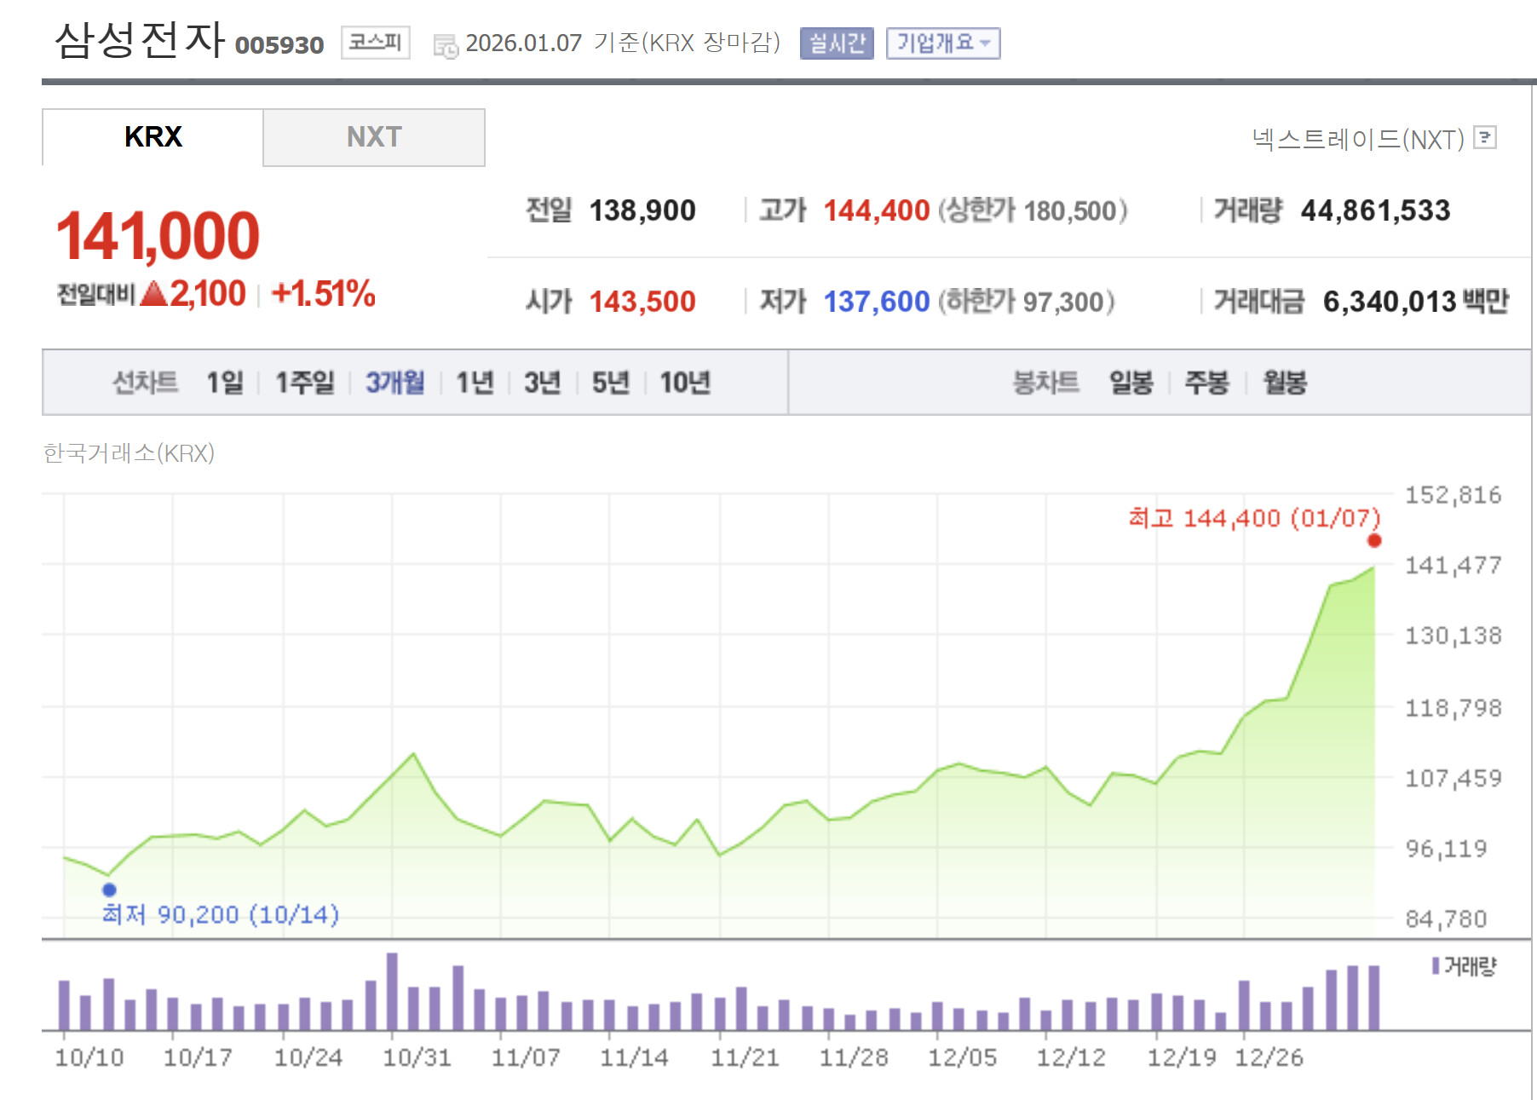
Task: Click the 최고 144,400 (01/07) chart label
Action: click(x=1254, y=518)
